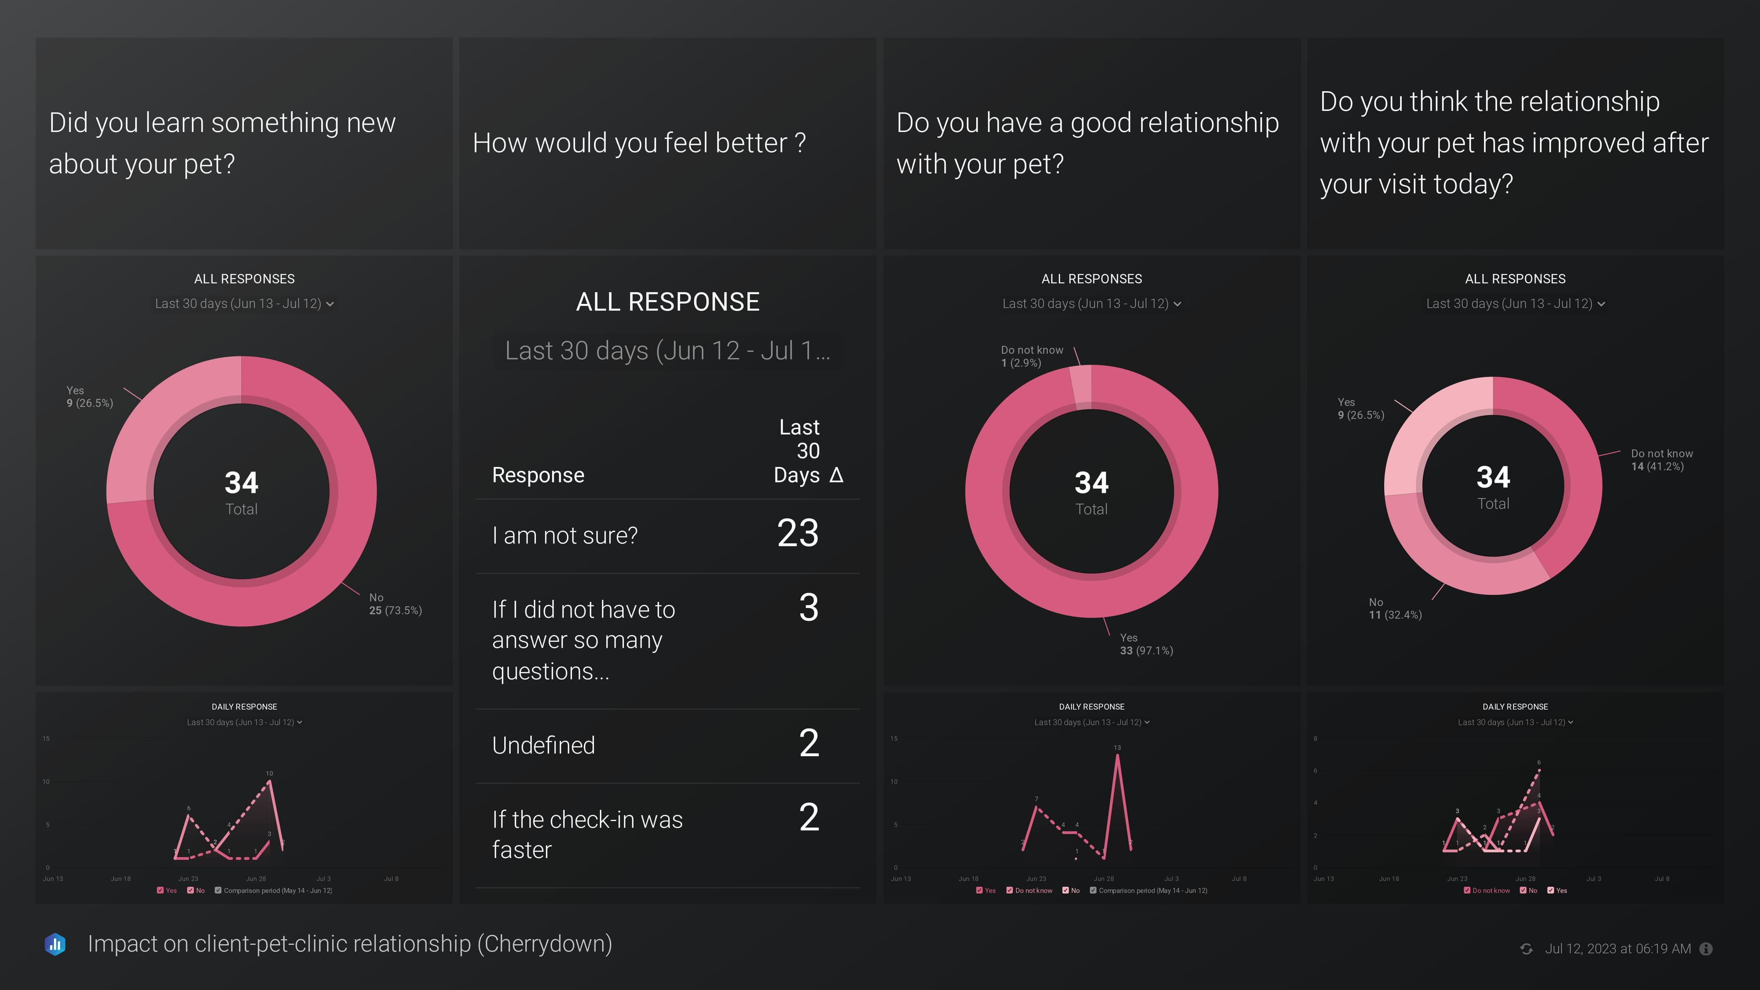Toggle No checkbox in learn-something daily chart
The image size is (1760, 990).
[x=191, y=890]
